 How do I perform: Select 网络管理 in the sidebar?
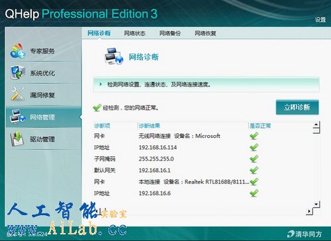pos(43,117)
